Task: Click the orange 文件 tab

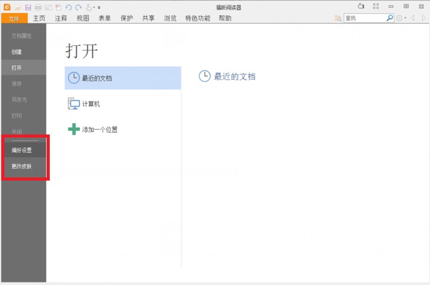Action: pos(14,18)
